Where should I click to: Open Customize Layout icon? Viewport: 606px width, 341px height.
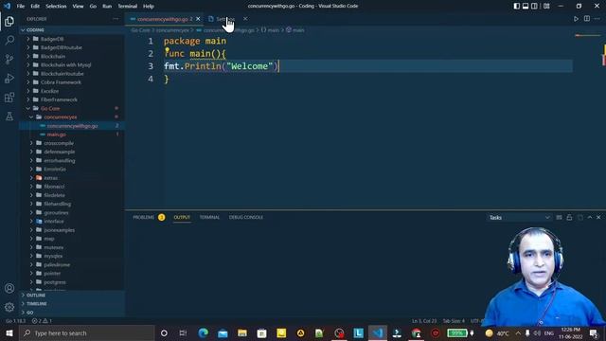[546, 6]
